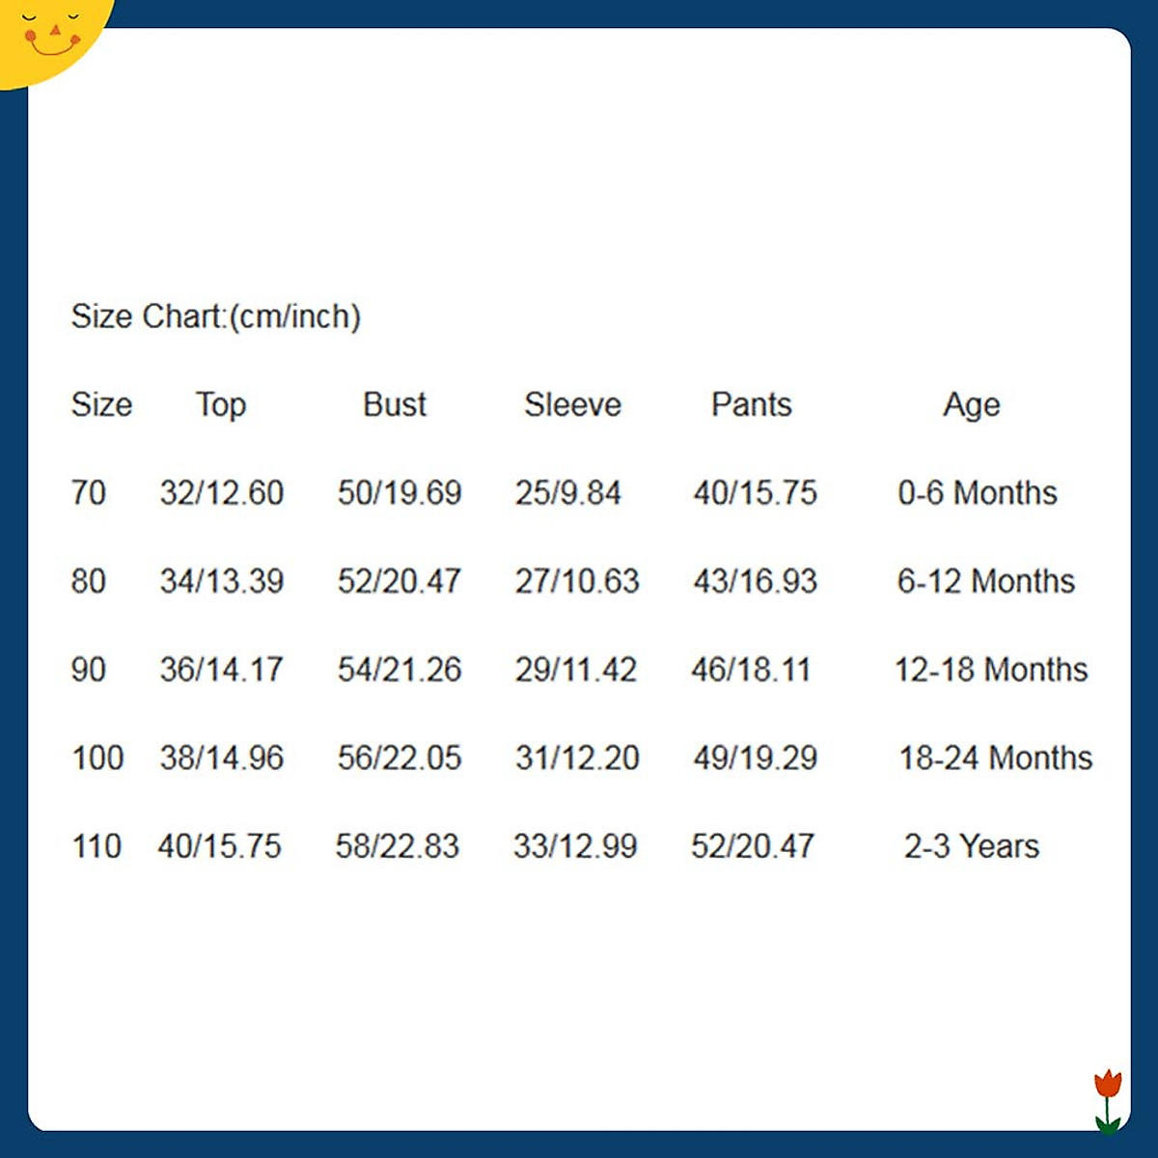
Task: Click the 34/13.39 top measurement
Action: (x=222, y=581)
